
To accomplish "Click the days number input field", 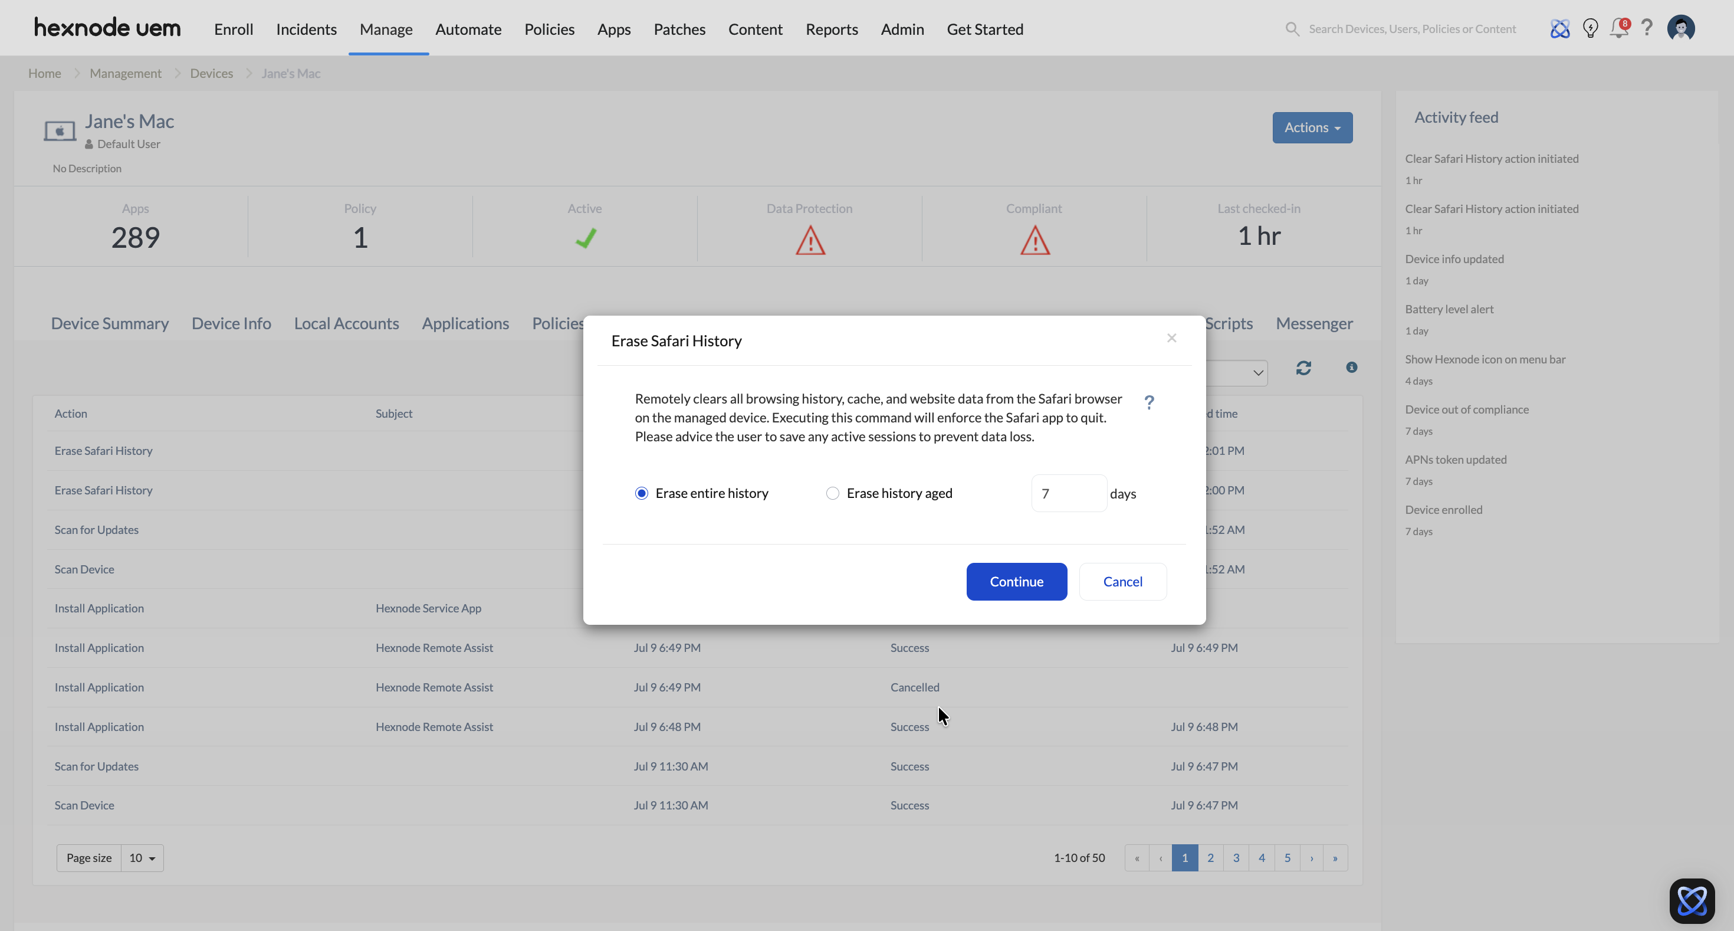I will 1069,493.
